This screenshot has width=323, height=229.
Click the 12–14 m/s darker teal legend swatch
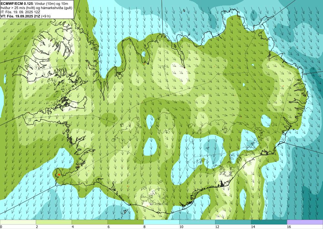(233, 222)
